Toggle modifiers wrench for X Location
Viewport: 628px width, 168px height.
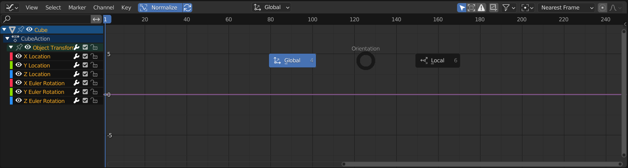pos(77,56)
